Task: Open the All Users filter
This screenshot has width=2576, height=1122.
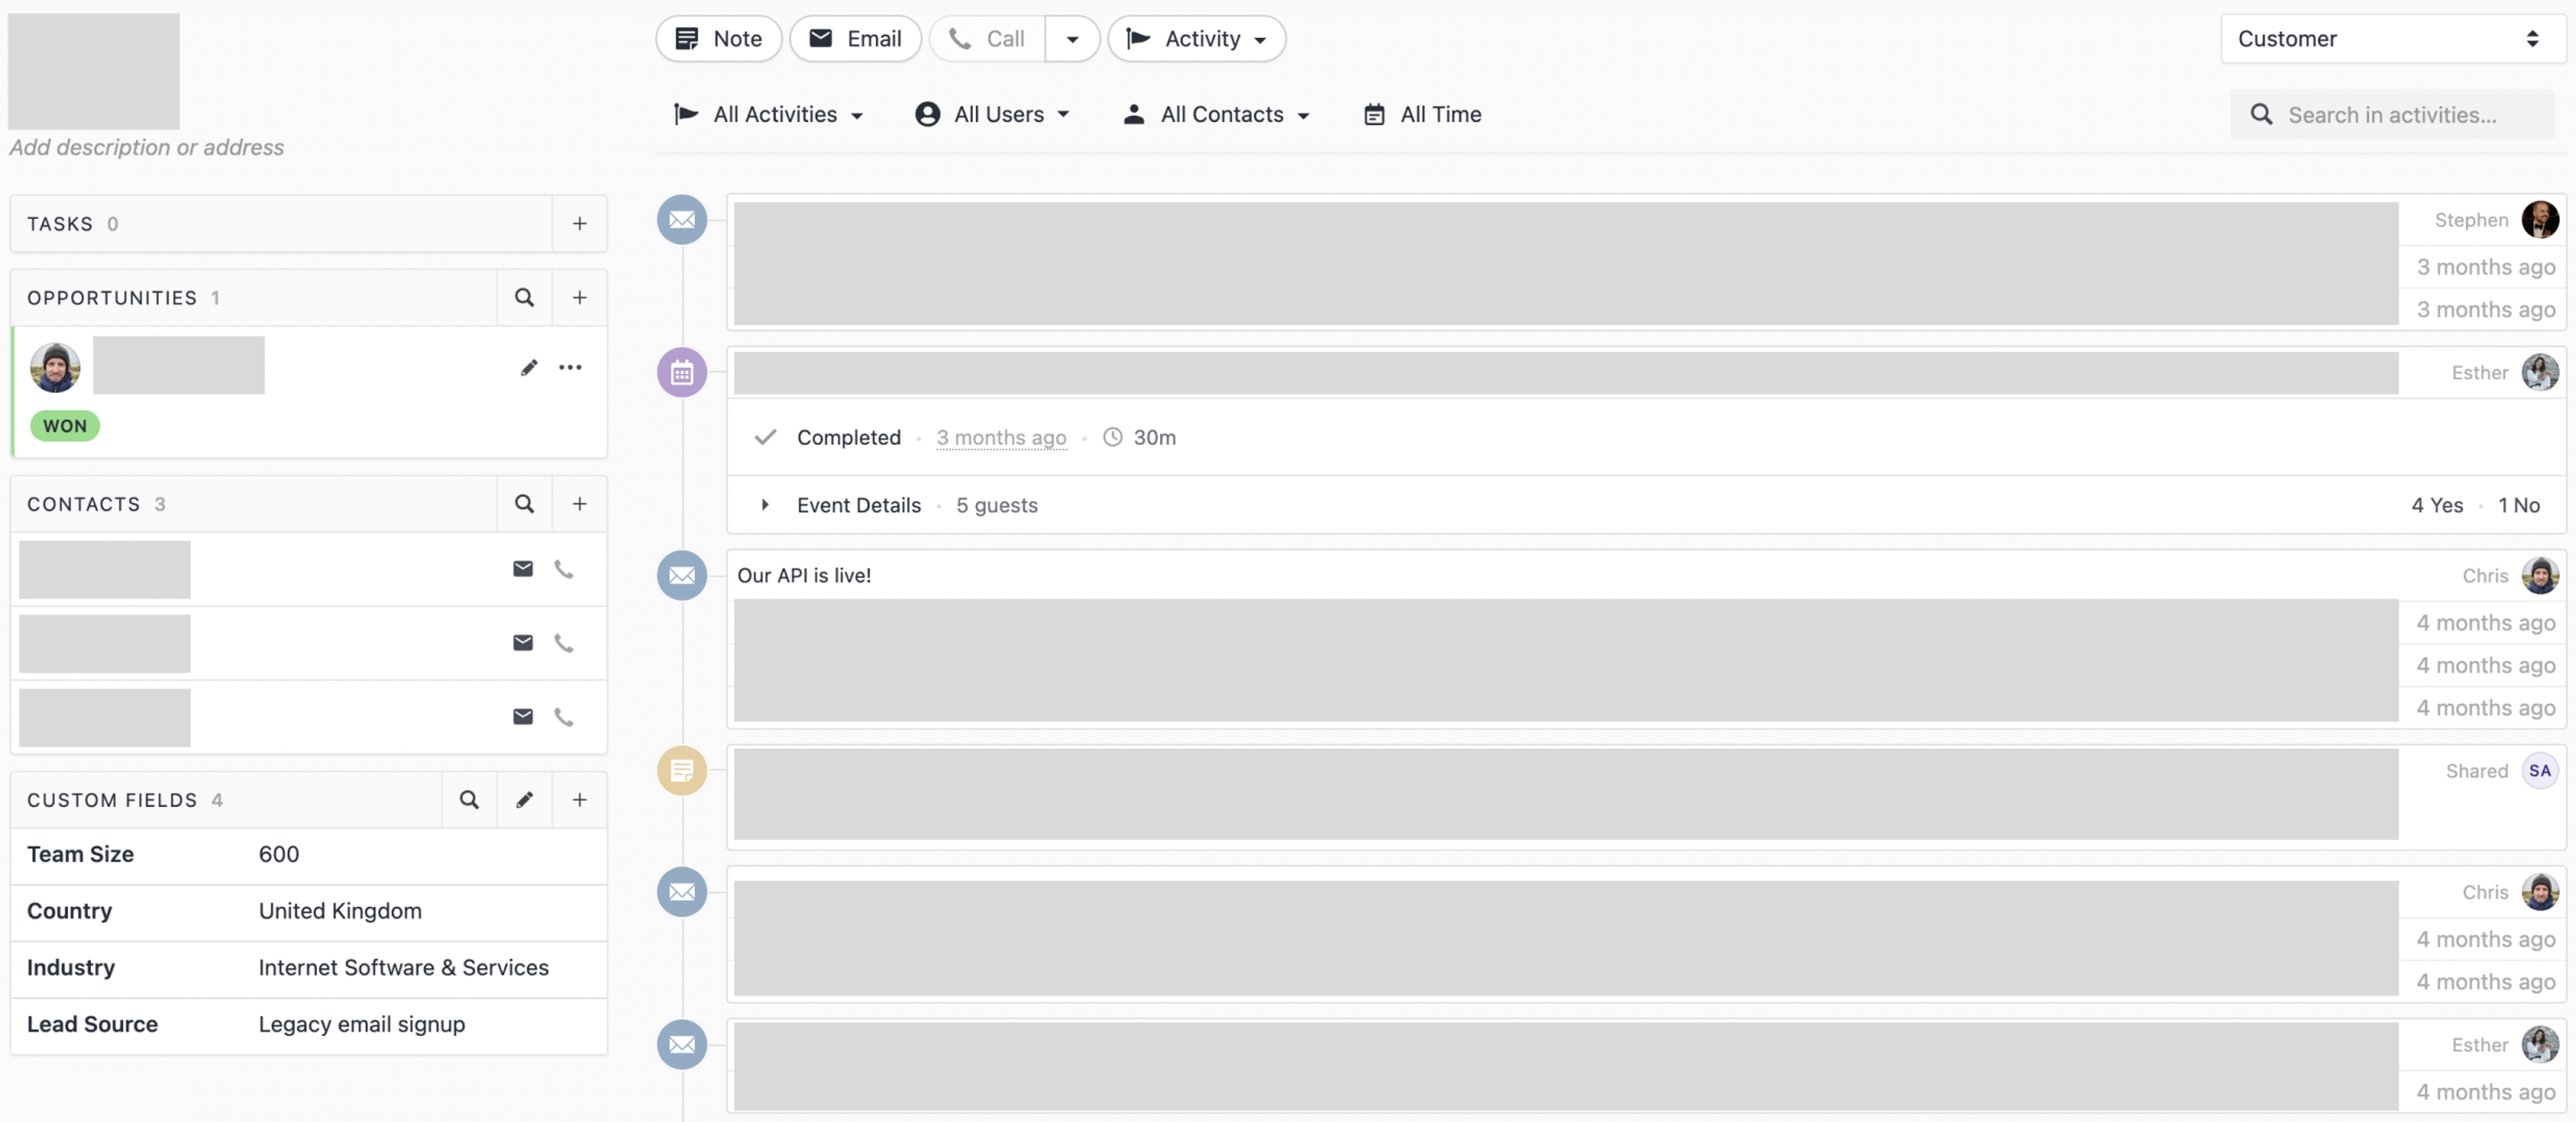Action: point(993,114)
